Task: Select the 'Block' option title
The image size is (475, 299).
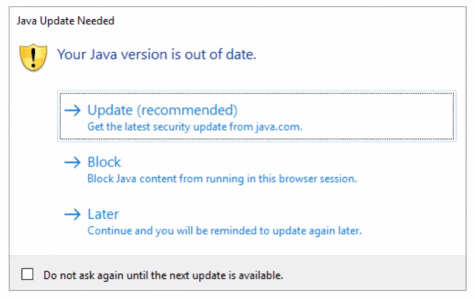Action: 104,162
